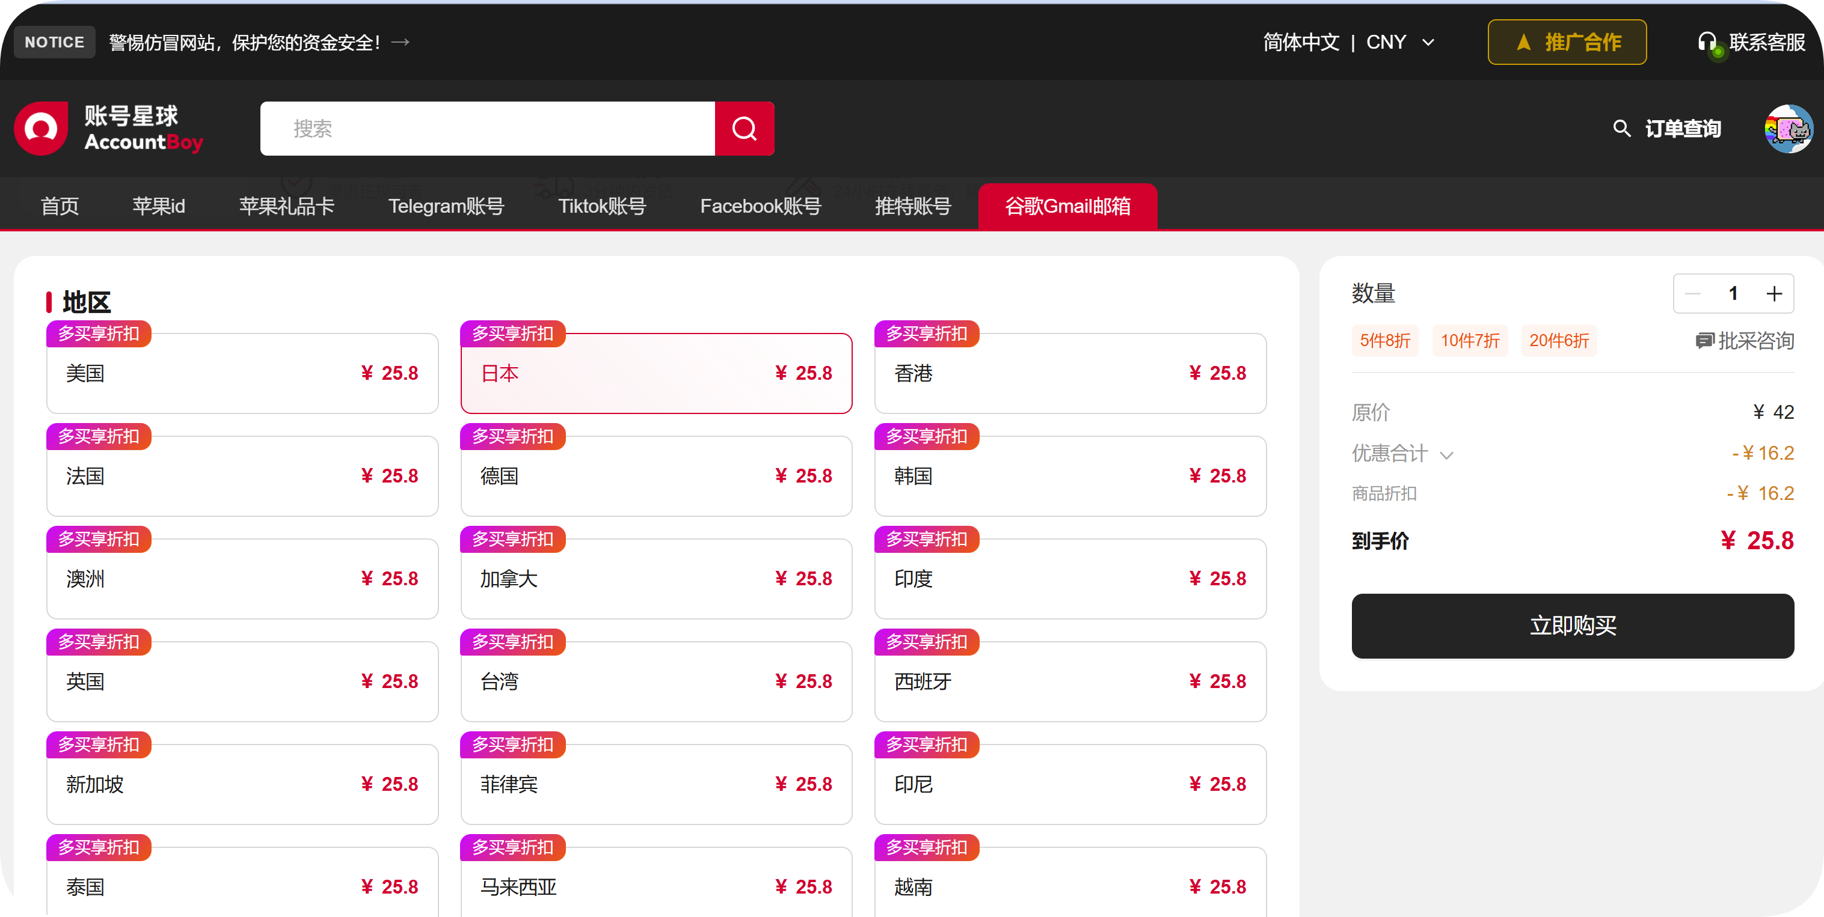Select the 香港 region option
The width and height of the screenshot is (1824, 917).
tap(1070, 373)
